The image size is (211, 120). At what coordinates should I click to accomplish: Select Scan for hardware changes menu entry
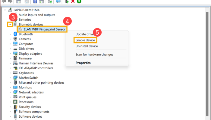[94, 55]
